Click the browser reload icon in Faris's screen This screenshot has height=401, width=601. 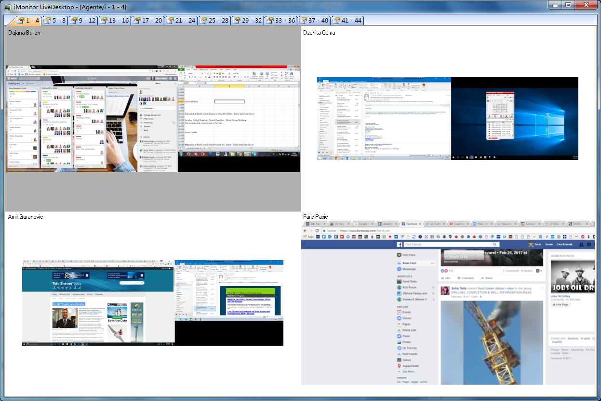click(x=318, y=231)
